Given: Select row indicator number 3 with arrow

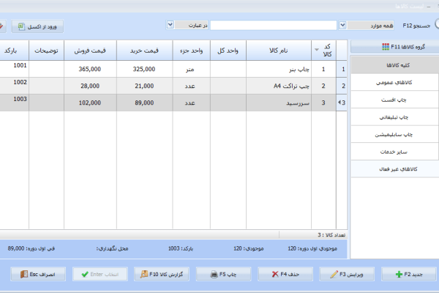Looking at the screenshot, I should tap(342, 103).
